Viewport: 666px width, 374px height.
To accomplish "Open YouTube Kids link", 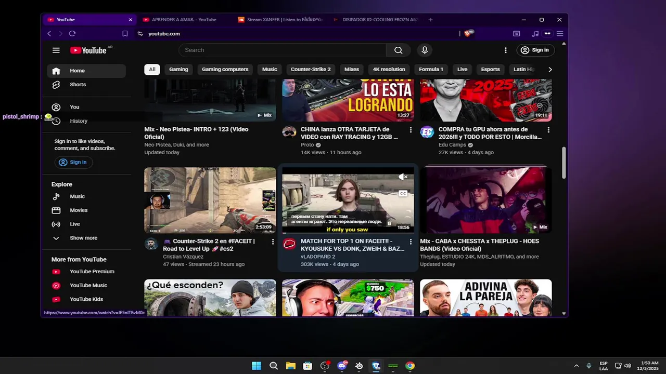I will coord(86,299).
